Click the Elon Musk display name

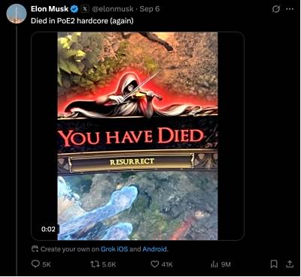pos(50,9)
